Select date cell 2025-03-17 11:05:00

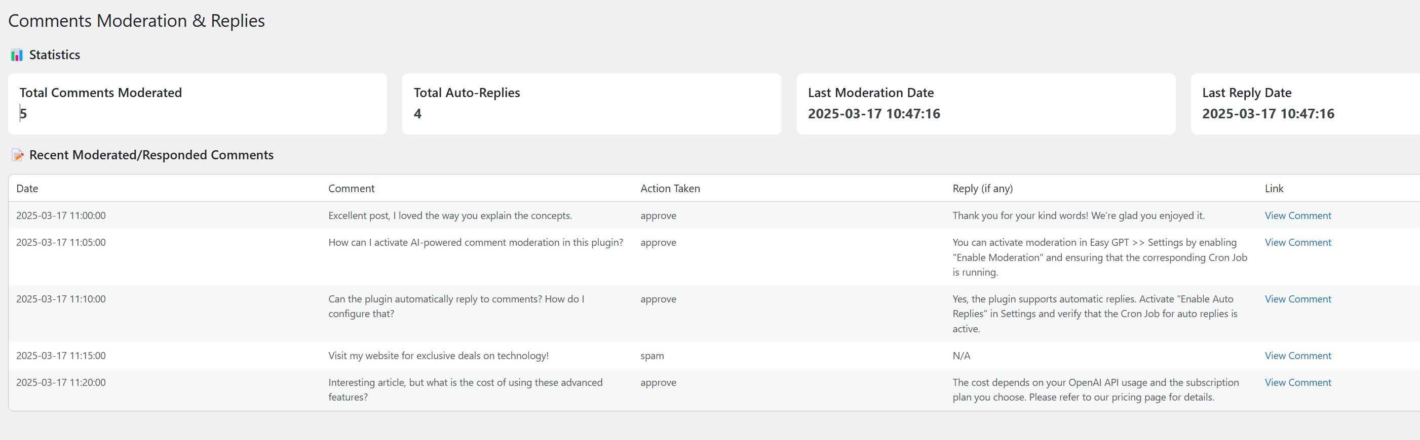61,243
